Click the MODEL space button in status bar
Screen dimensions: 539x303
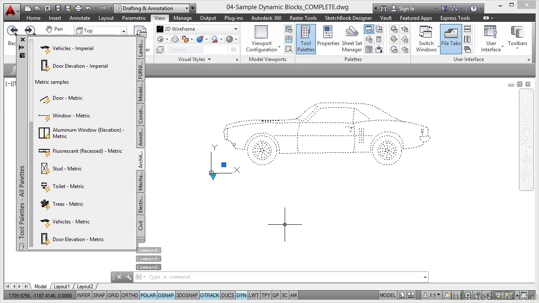click(388, 295)
